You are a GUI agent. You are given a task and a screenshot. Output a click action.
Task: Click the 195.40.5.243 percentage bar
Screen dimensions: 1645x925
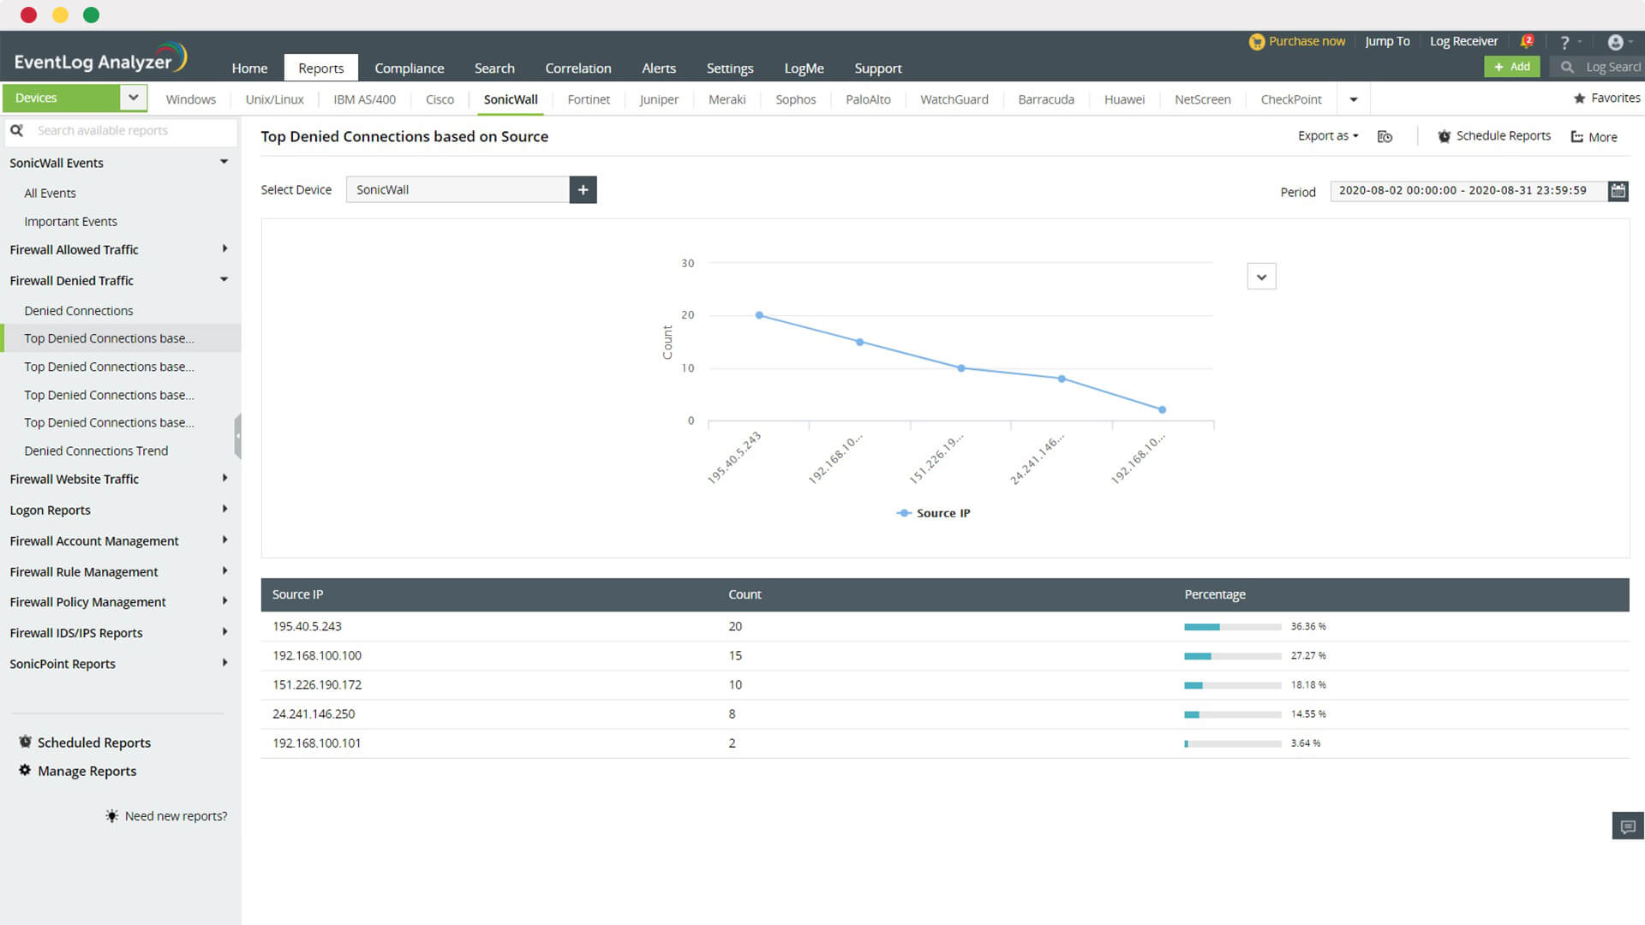click(1232, 627)
